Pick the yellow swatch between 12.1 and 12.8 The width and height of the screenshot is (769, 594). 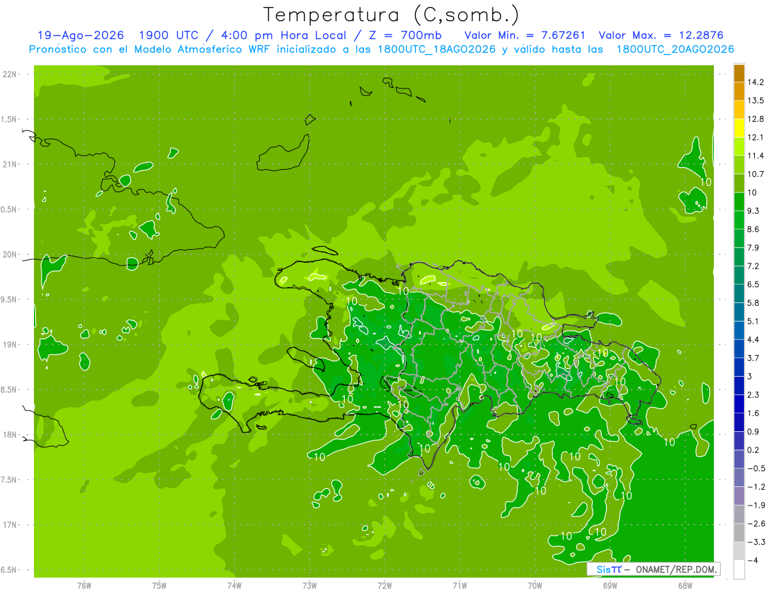pos(739,128)
